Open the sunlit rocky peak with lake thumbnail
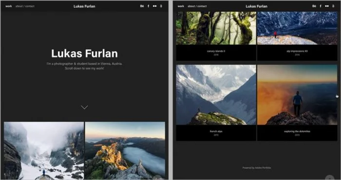Screen dimensions: 341x180 [125, 151]
